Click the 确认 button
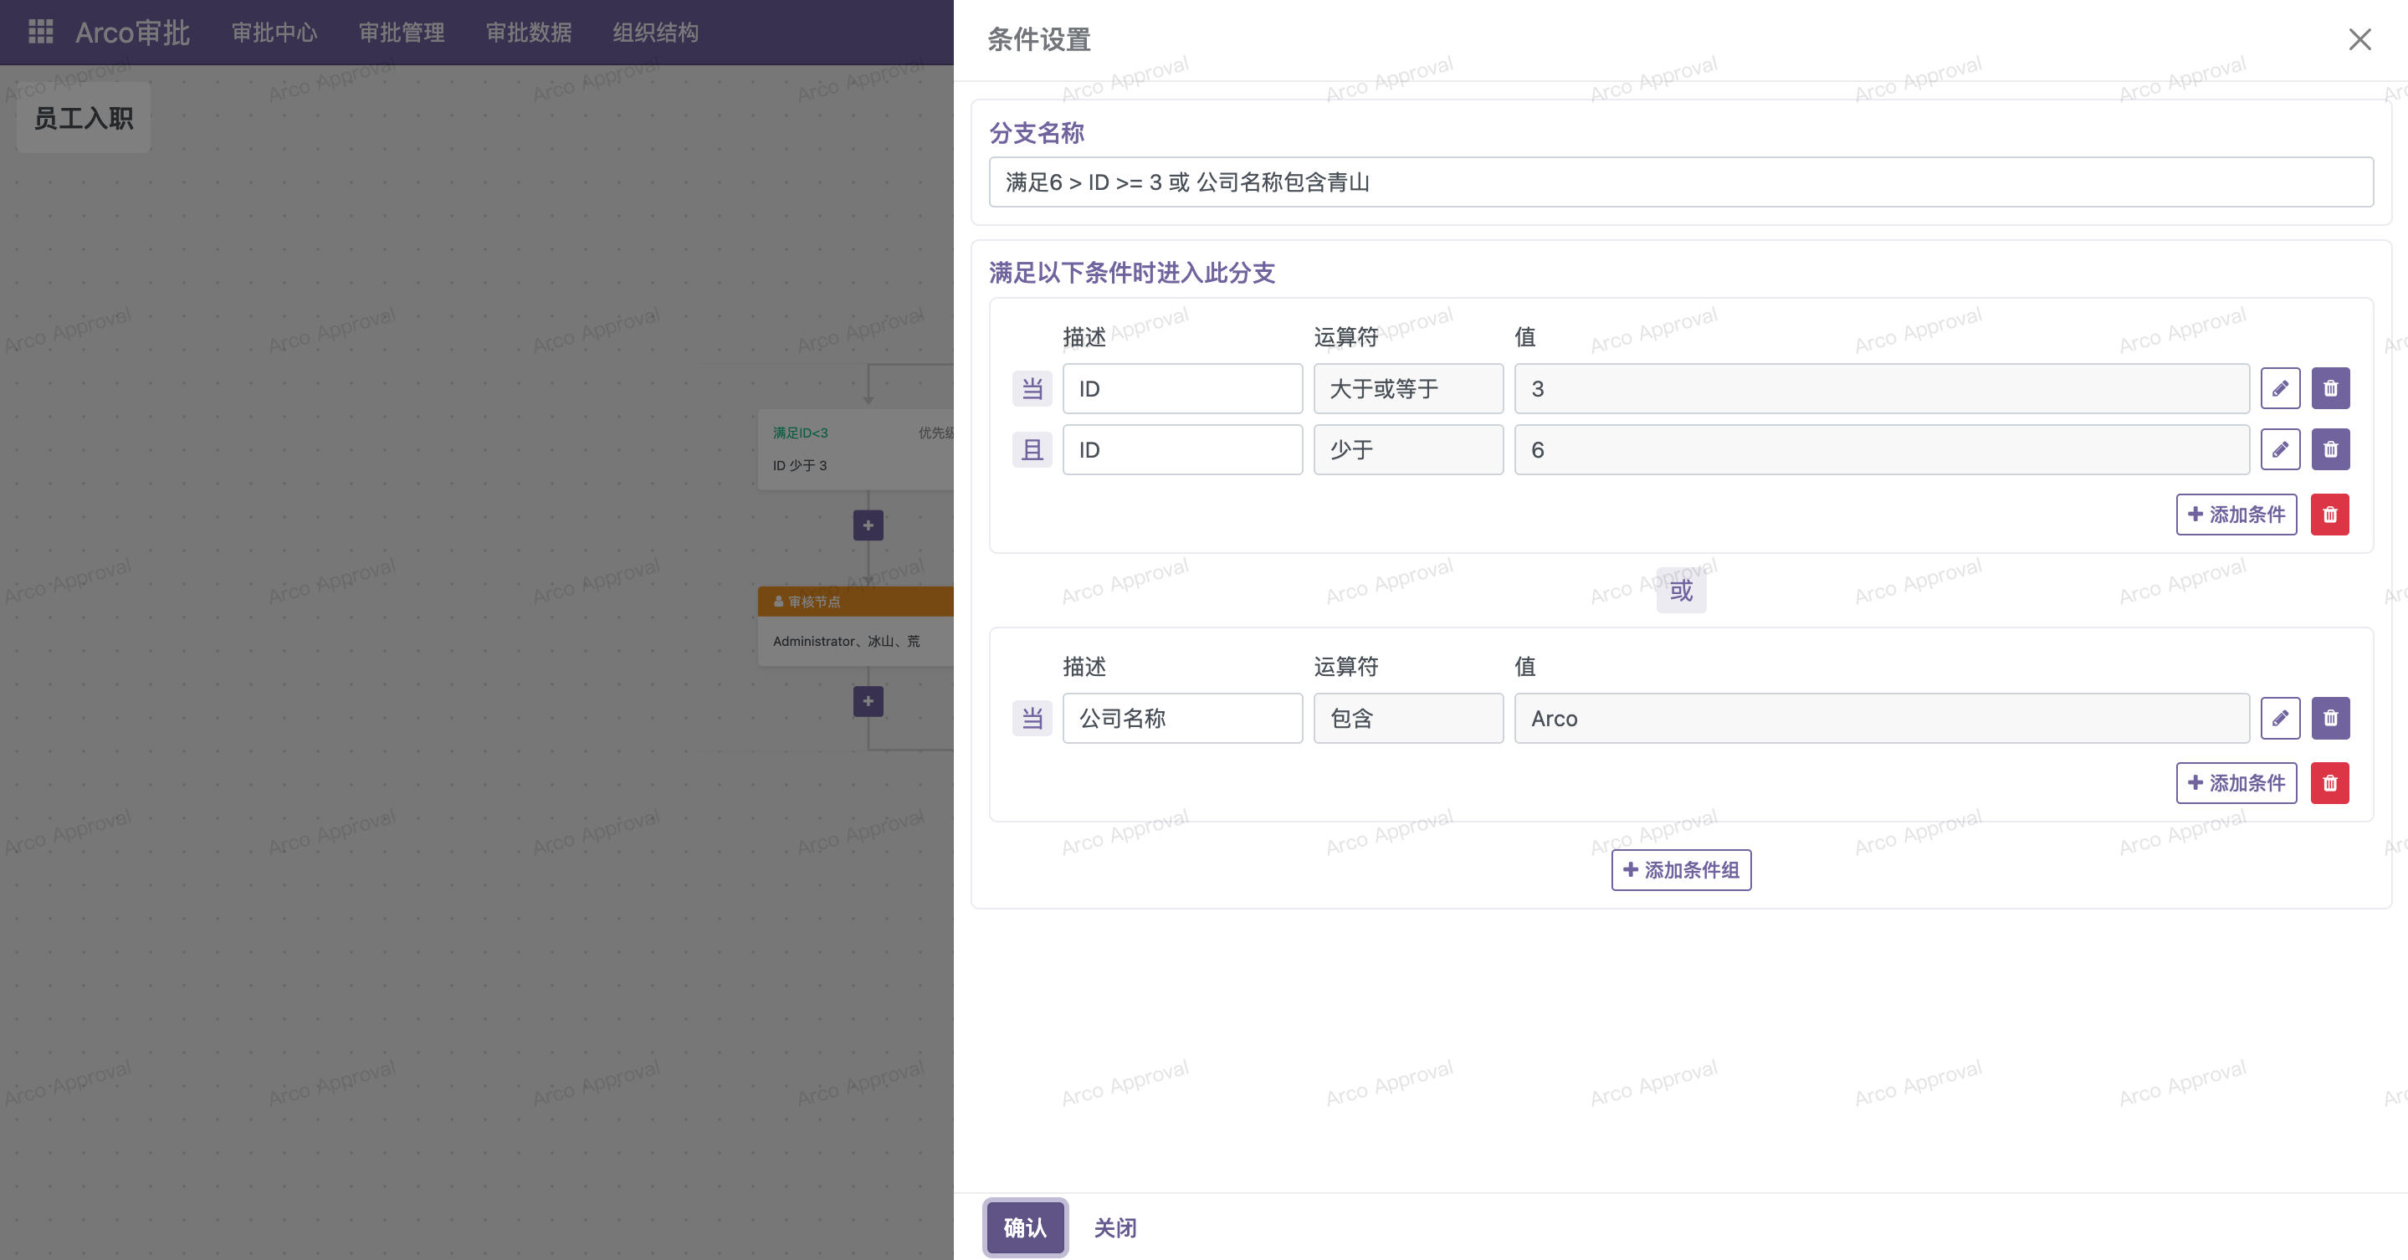Image resolution: width=2408 pixels, height=1260 pixels. (1024, 1227)
